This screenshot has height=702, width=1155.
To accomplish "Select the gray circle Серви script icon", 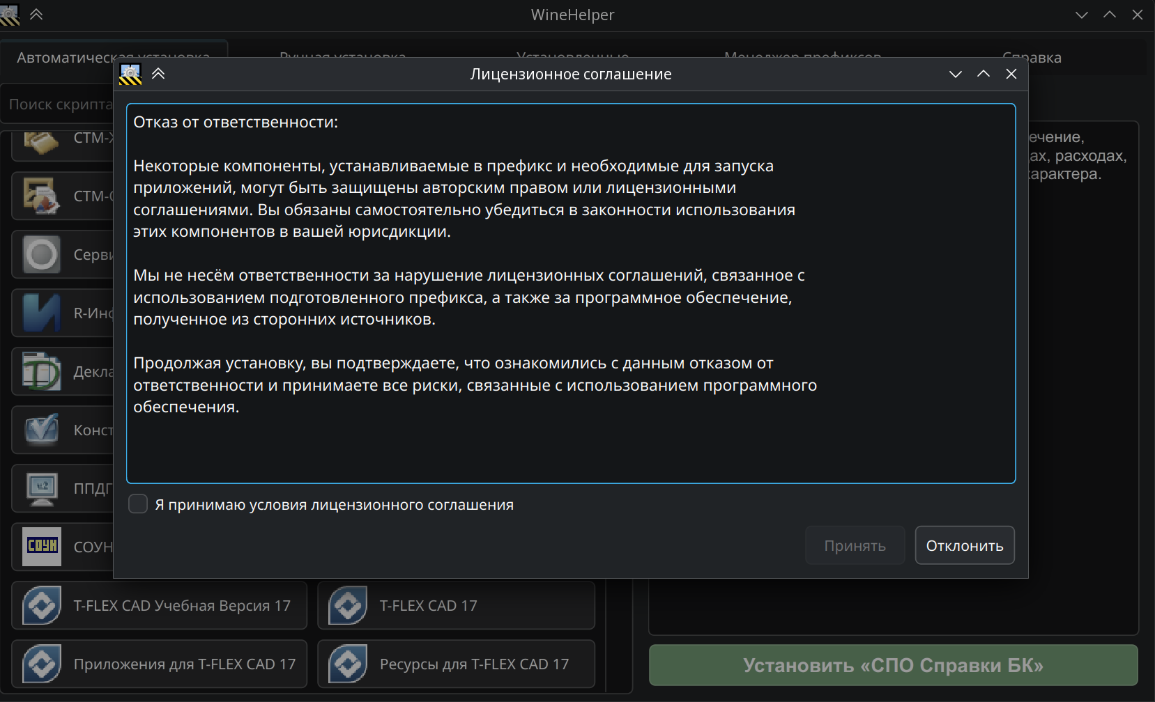I will (41, 255).
